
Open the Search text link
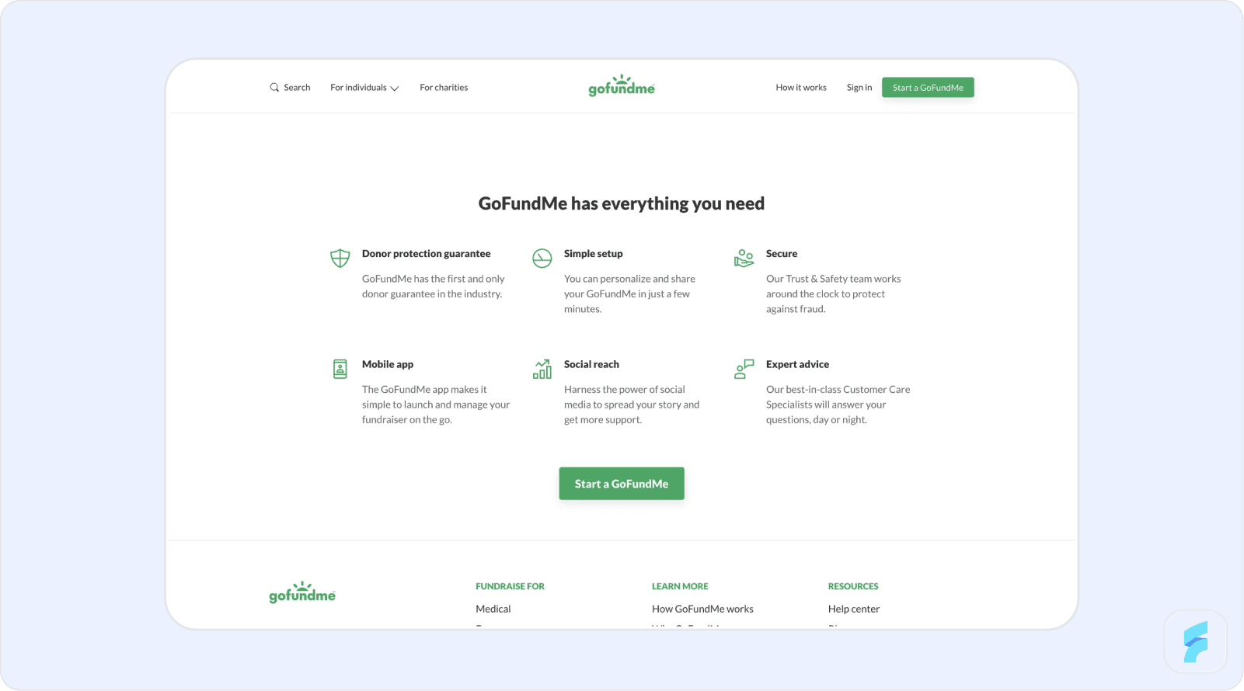(x=297, y=88)
